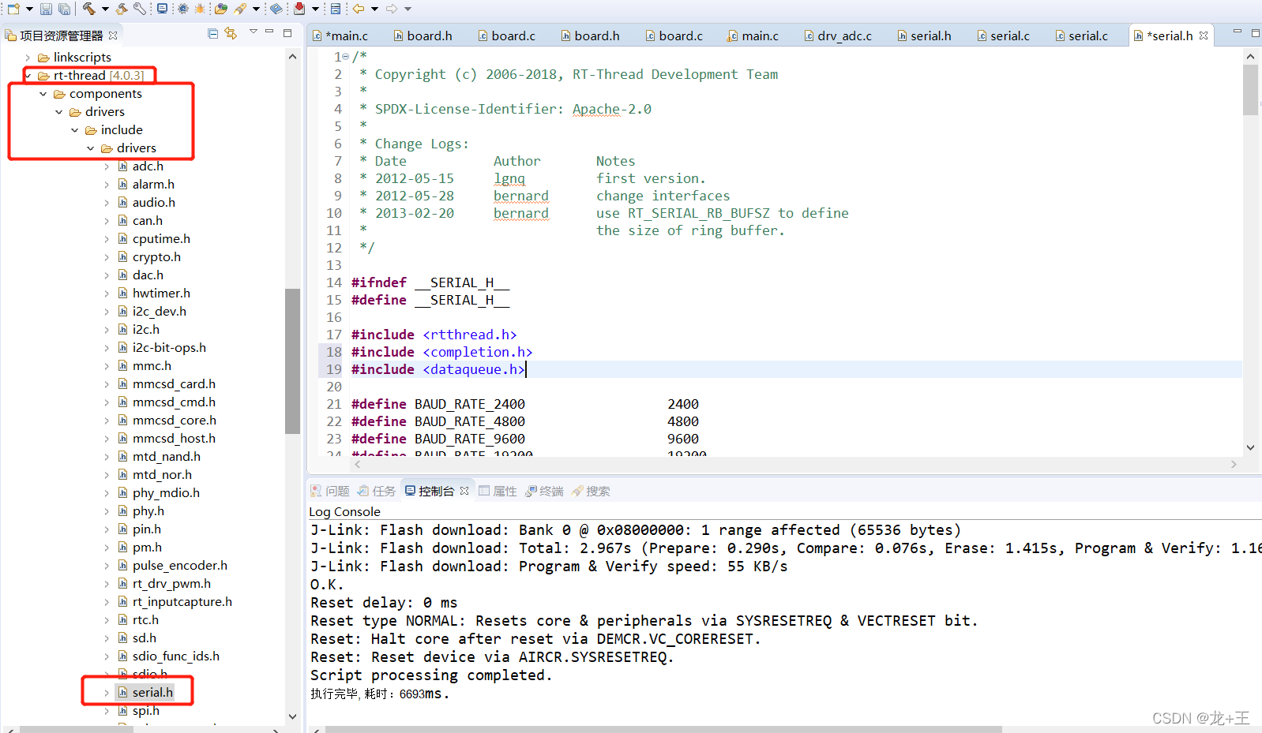Click the Save icon in the toolbar
The width and height of the screenshot is (1262, 733).
click(x=46, y=9)
